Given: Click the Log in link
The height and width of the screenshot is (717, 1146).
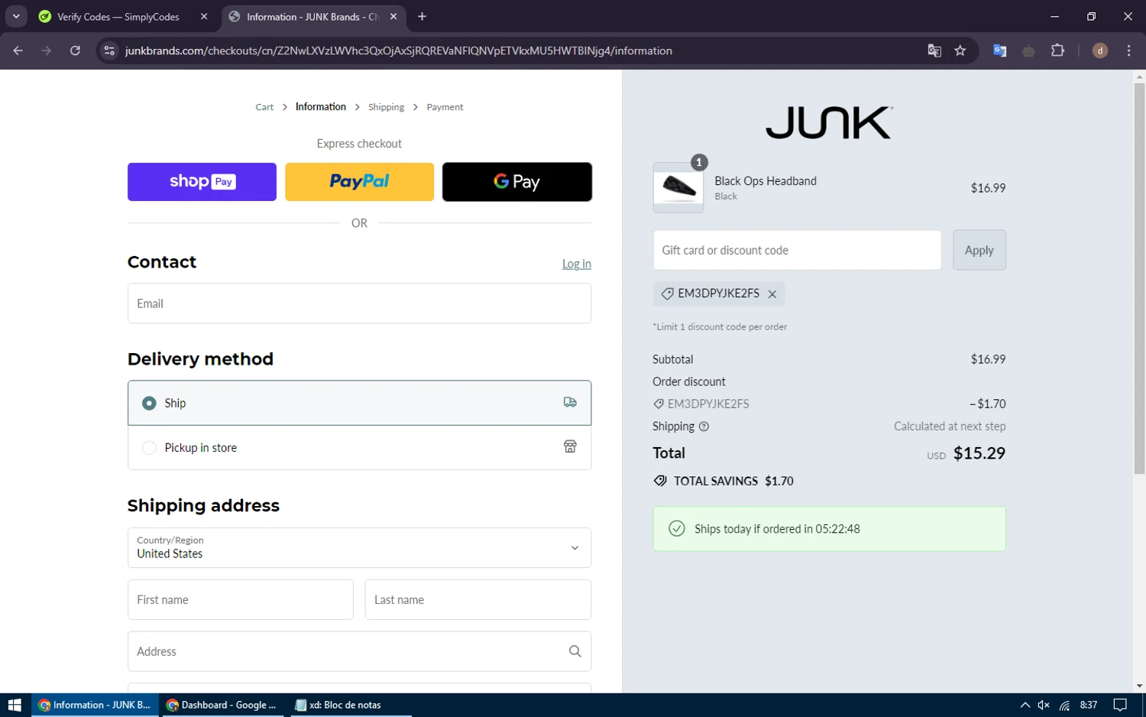Looking at the screenshot, I should tap(577, 264).
